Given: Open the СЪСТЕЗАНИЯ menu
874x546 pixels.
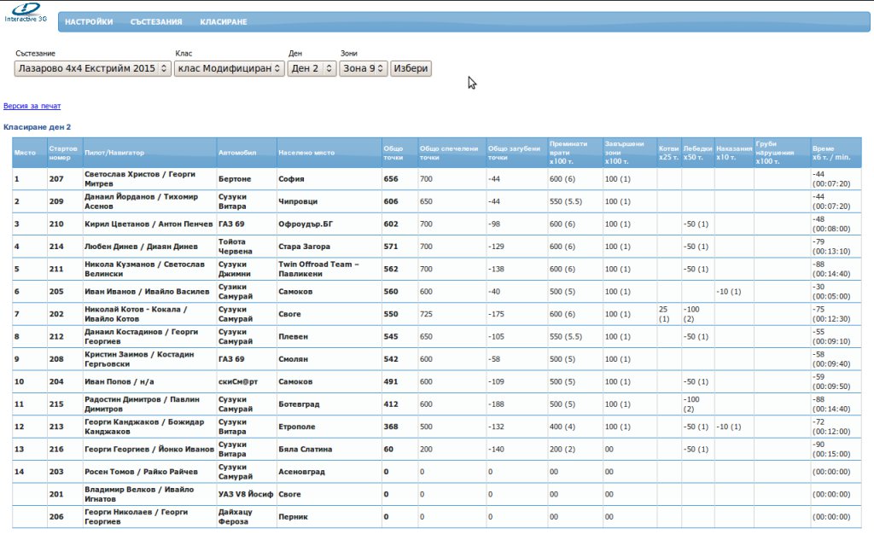Looking at the screenshot, I should click(156, 22).
